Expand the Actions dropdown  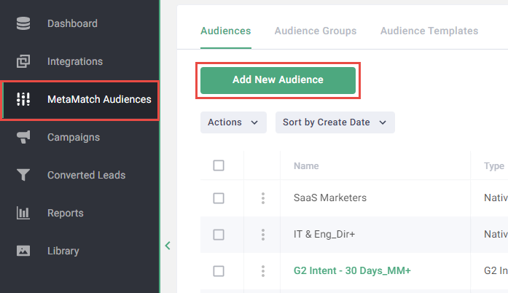[233, 122]
